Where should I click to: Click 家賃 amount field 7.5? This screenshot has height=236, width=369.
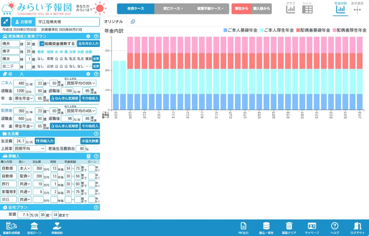click(x=23, y=215)
